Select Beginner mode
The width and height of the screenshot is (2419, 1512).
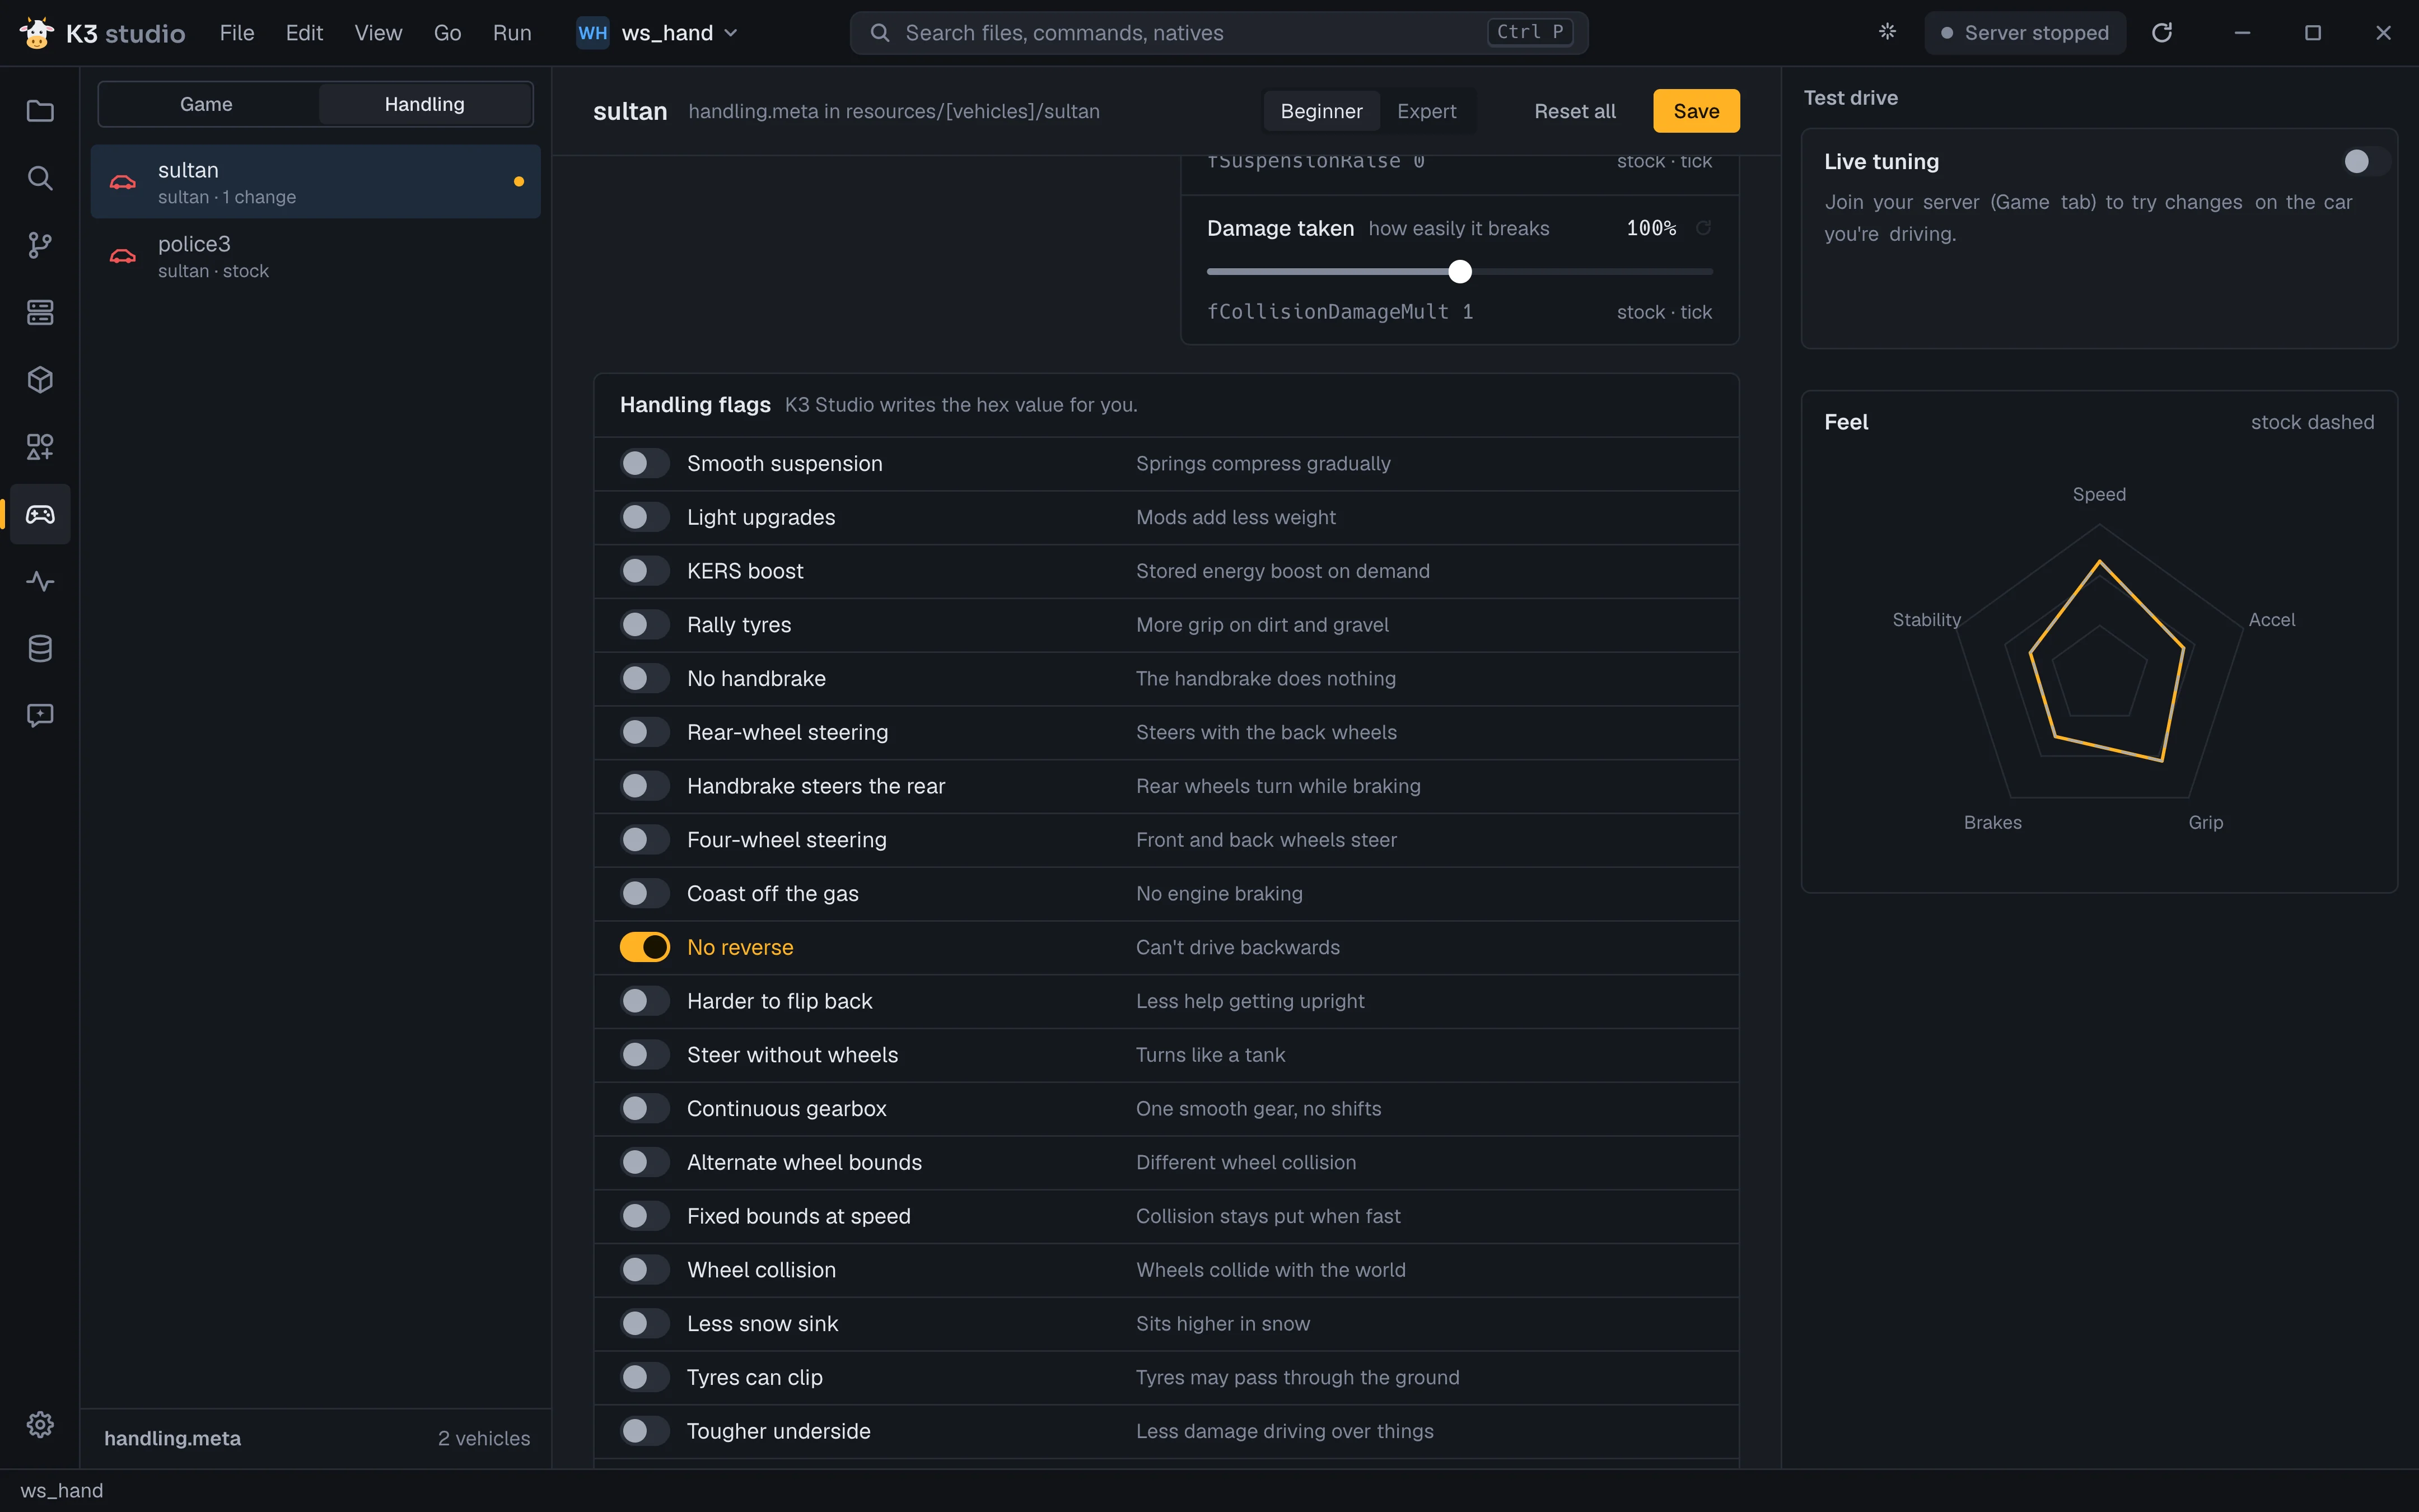(x=1321, y=111)
